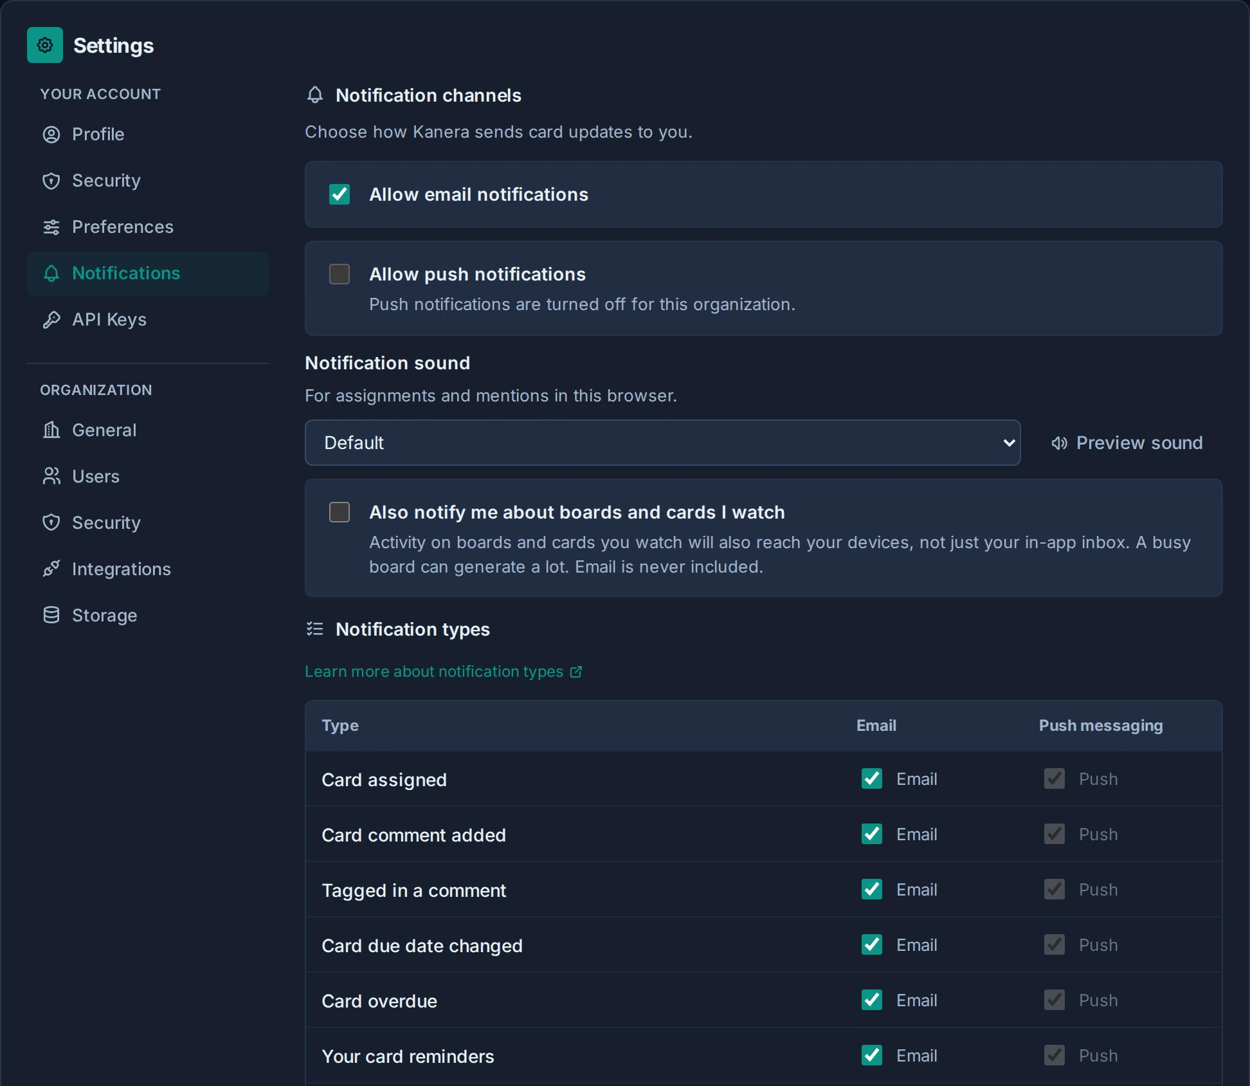Check Allow push notifications
The width and height of the screenshot is (1250, 1086).
pyautogui.click(x=340, y=274)
